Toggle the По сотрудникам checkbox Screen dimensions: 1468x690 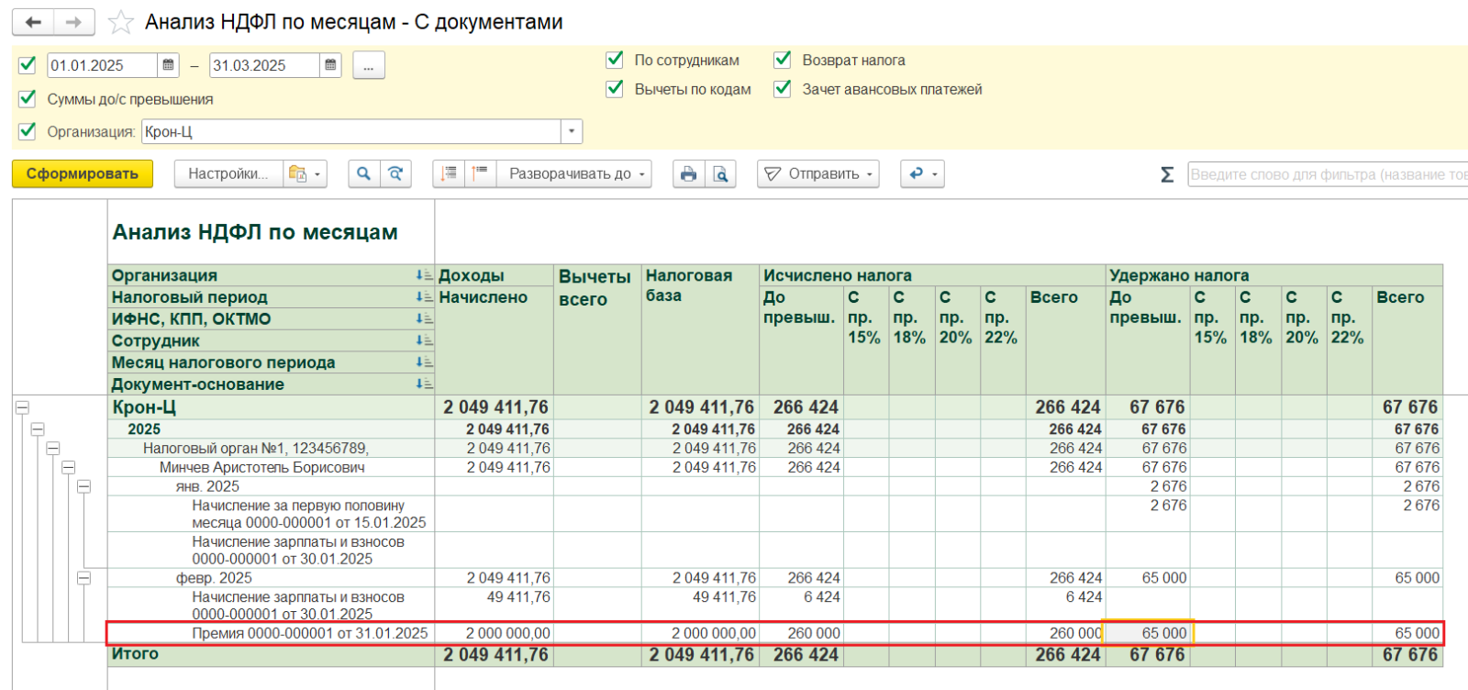point(615,60)
